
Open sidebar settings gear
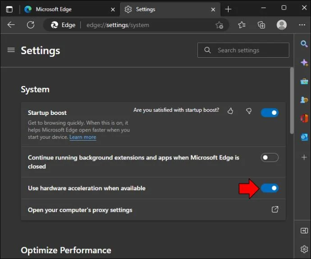(304, 249)
